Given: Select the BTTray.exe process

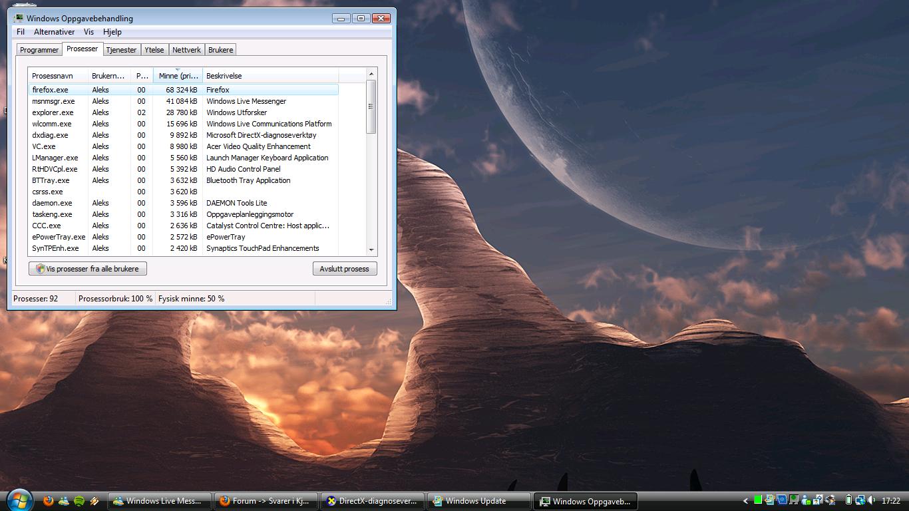Looking at the screenshot, I should (184, 180).
